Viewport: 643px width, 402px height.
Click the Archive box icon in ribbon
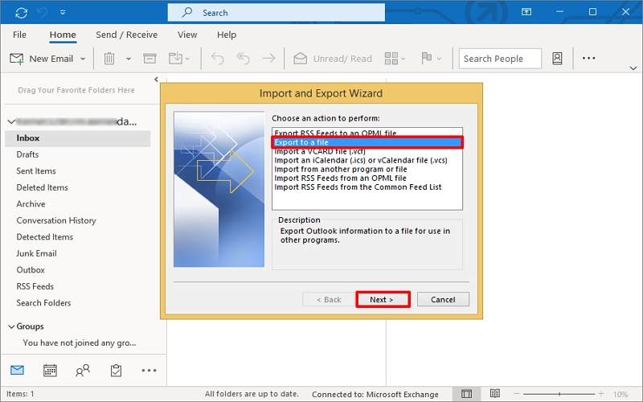pos(149,59)
